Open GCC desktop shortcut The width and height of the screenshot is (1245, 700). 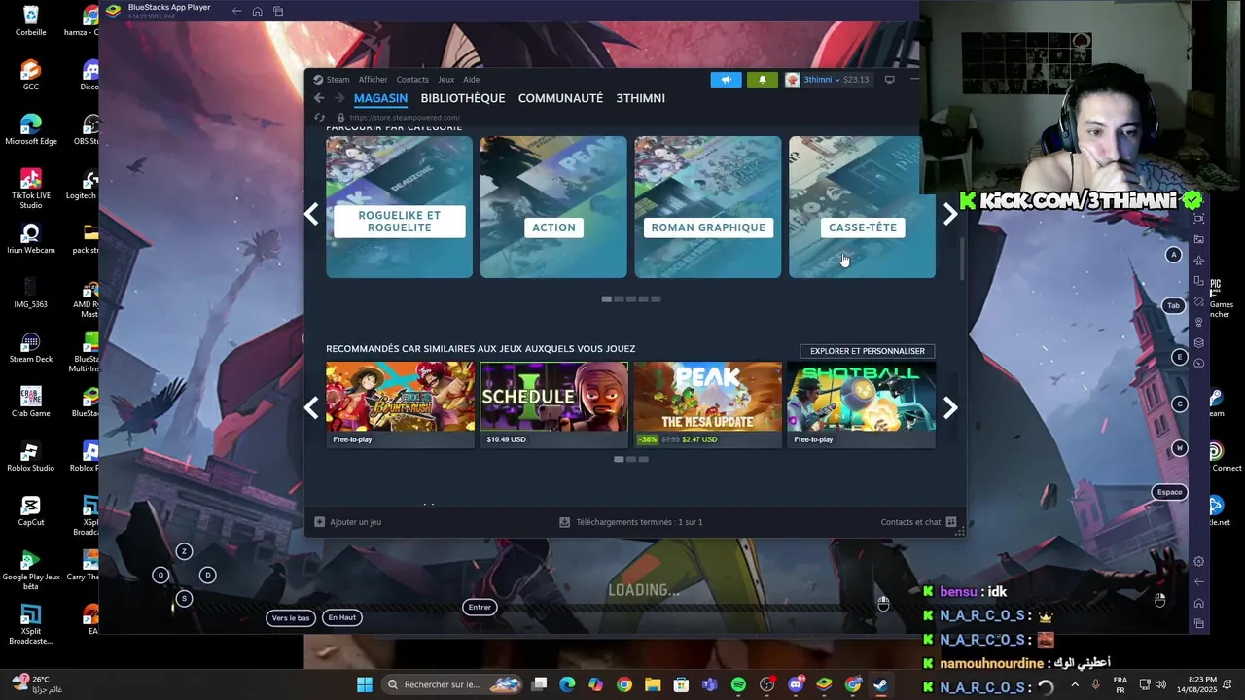30,76
